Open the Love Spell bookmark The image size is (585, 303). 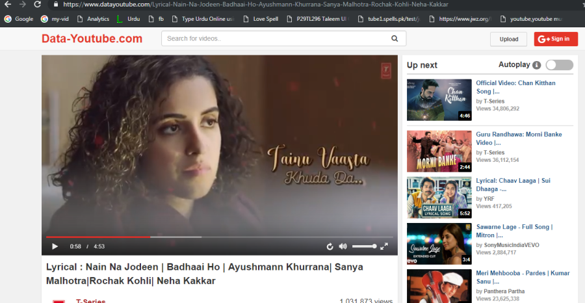click(x=261, y=19)
